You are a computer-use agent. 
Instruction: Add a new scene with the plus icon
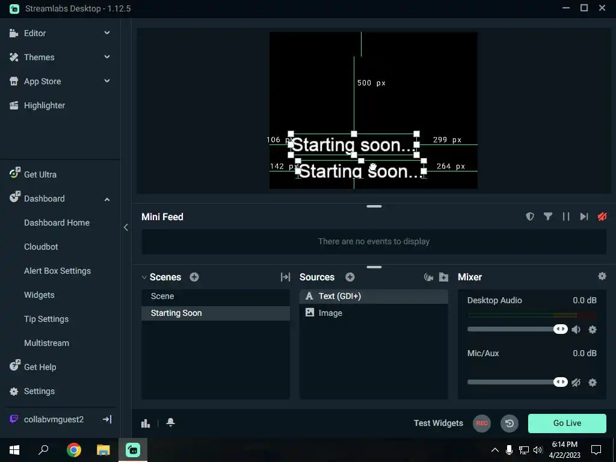click(x=194, y=277)
